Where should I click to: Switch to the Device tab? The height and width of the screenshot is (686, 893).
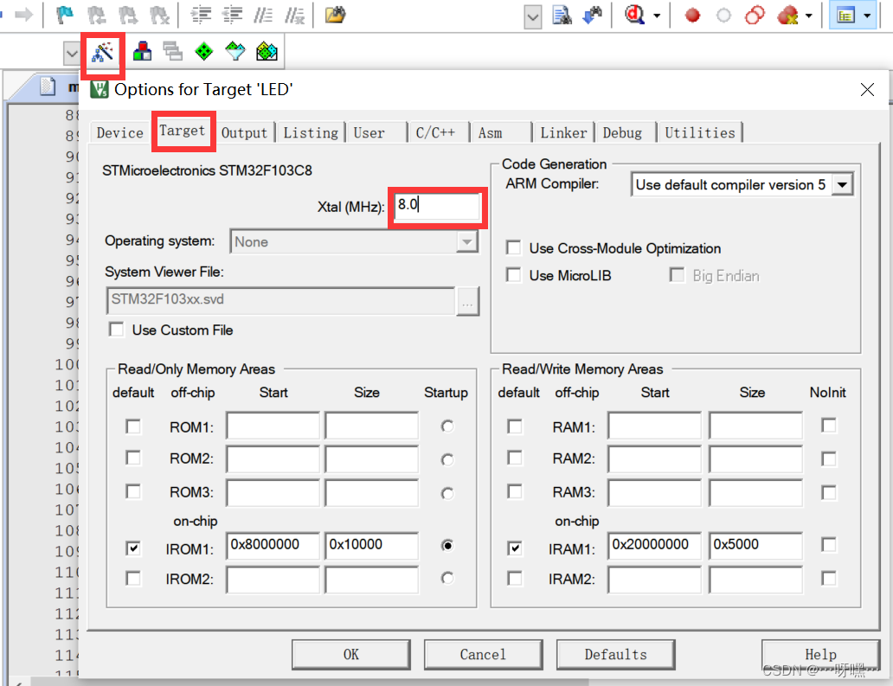tap(119, 132)
